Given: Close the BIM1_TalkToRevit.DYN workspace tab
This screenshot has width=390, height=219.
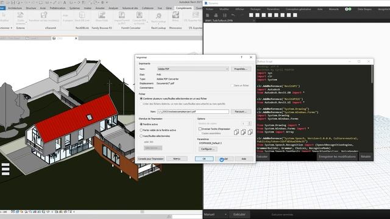Looking at the screenshot, I should (253, 21).
